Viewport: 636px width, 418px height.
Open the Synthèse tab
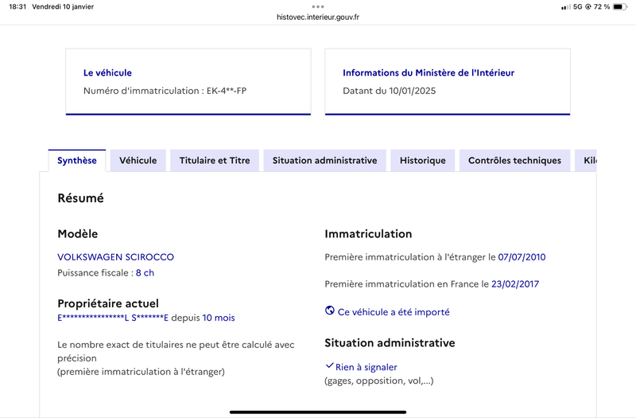[76, 161]
